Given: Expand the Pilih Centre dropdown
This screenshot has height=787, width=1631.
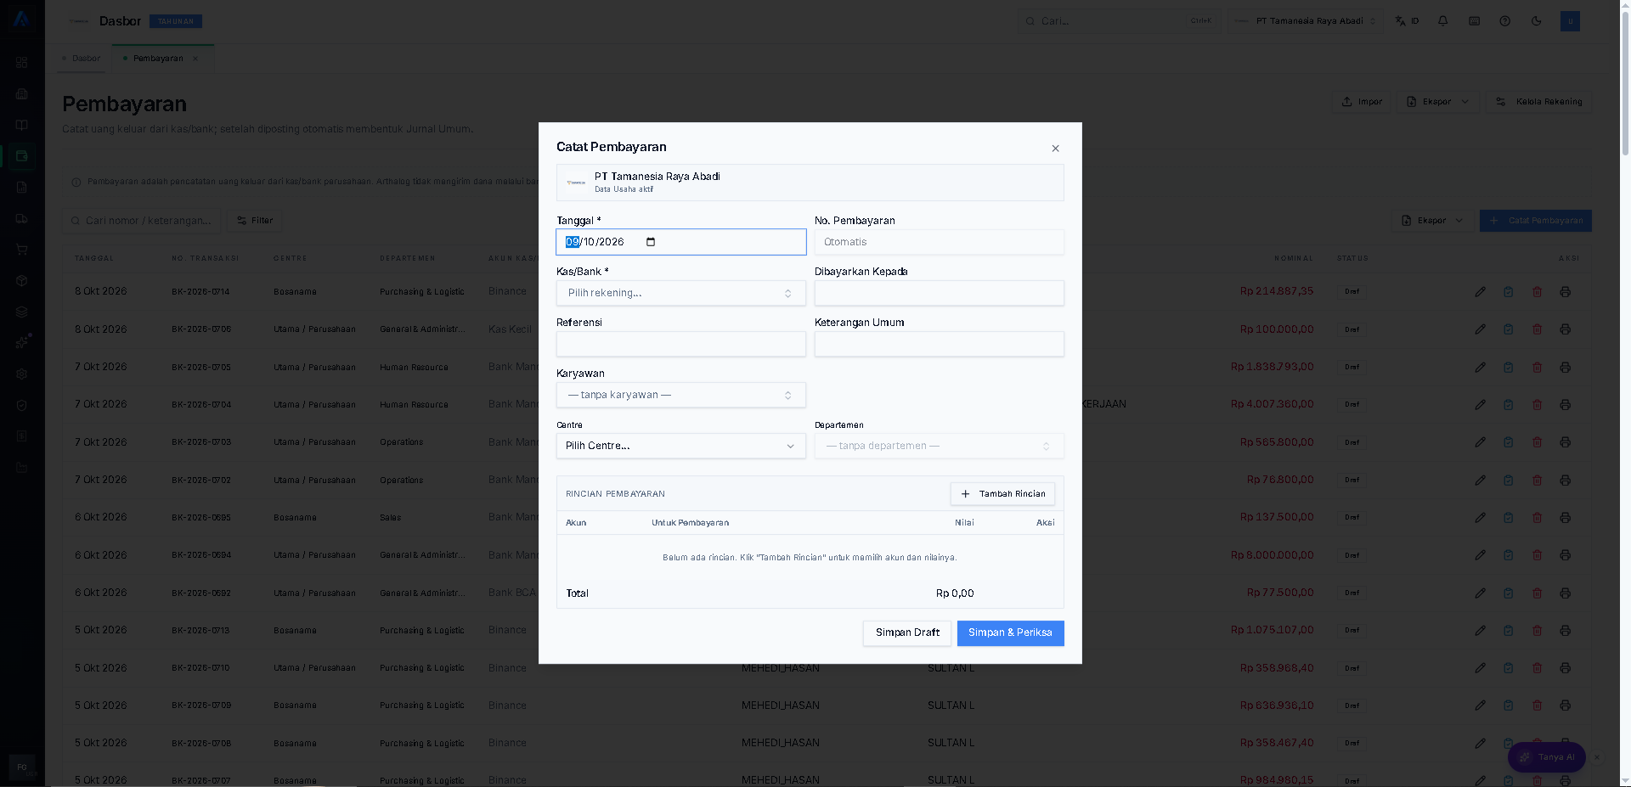Looking at the screenshot, I should click(680, 446).
